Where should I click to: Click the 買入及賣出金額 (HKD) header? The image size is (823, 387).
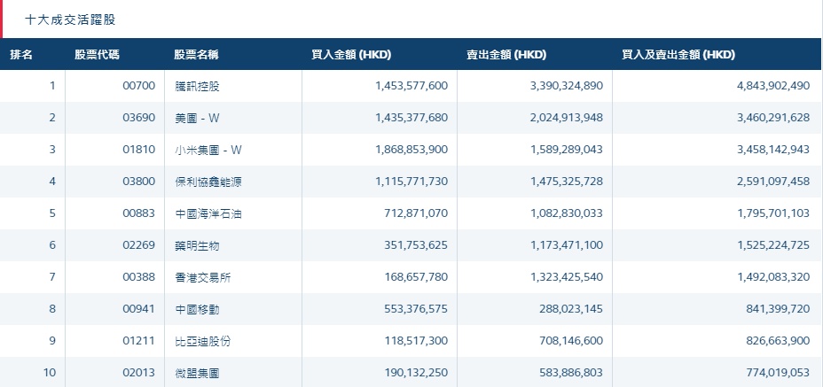pos(678,55)
